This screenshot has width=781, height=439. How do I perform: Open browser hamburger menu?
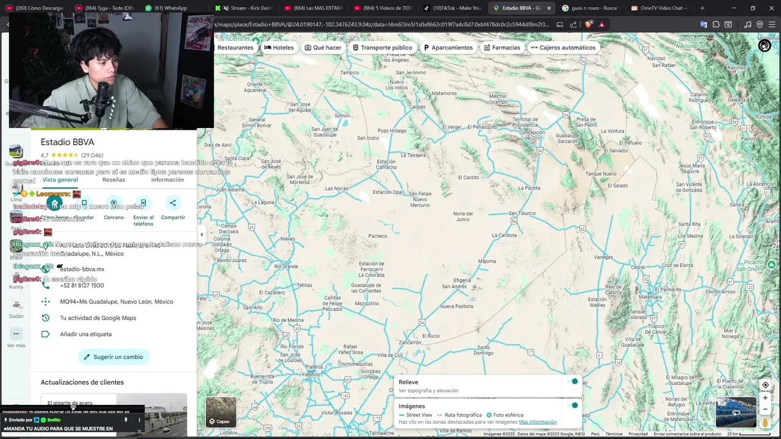[x=772, y=24]
